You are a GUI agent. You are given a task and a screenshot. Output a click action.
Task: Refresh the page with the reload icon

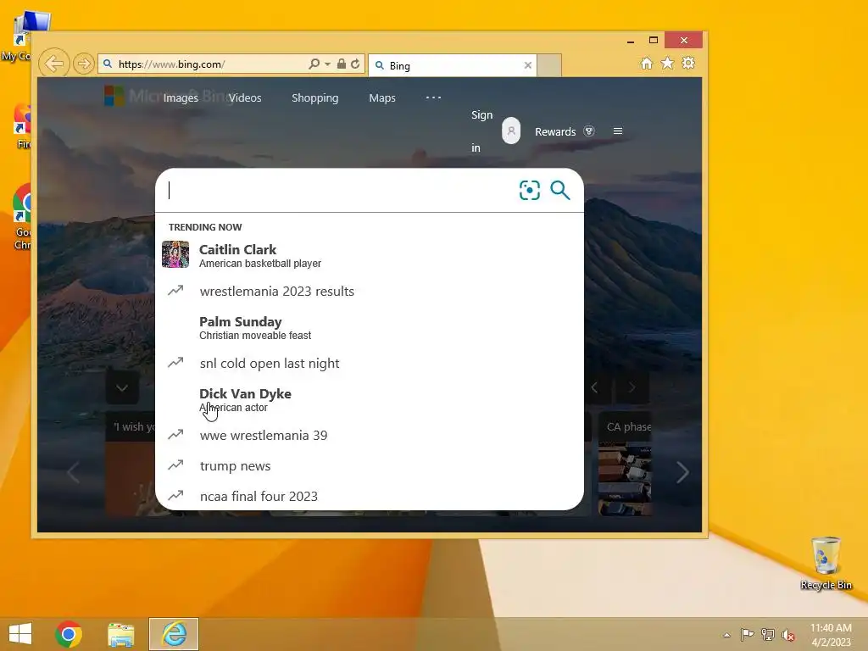355,64
